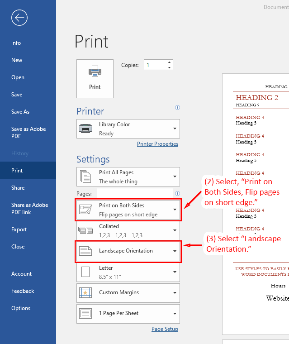Screen dimensions: 289x344
Task: Expand the Letter paper size dropdown arrow
Action: point(175,272)
